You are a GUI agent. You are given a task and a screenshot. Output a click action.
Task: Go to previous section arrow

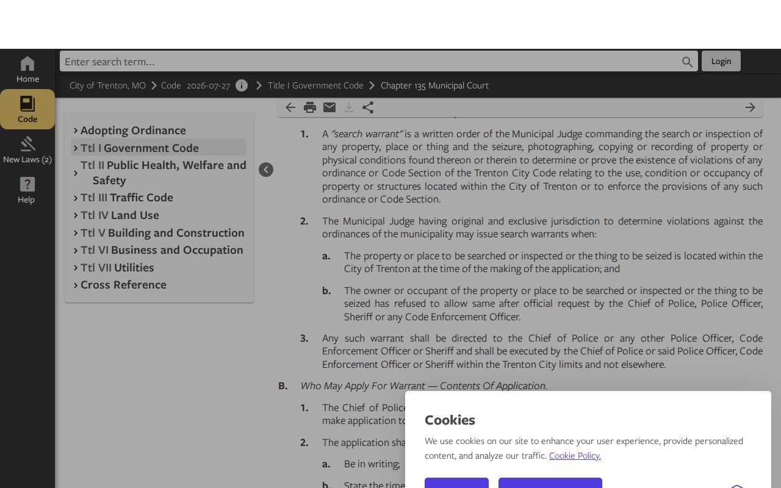point(290,107)
